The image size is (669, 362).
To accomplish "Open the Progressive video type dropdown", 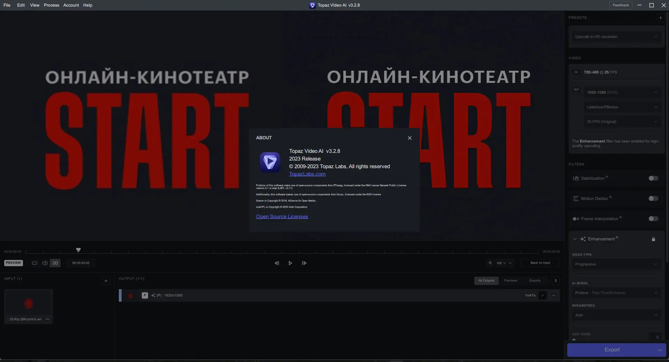I will click(x=616, y=264).
